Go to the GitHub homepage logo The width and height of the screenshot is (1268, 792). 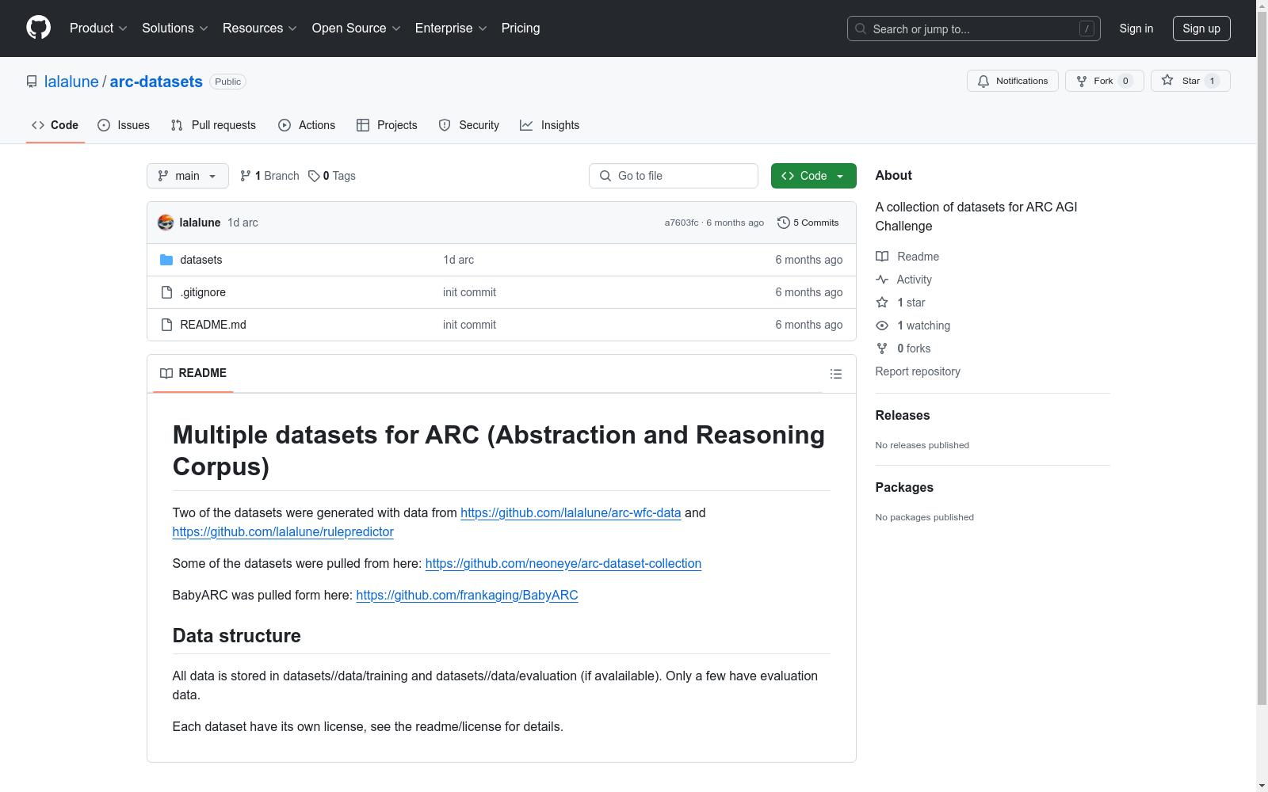point(38,28)
